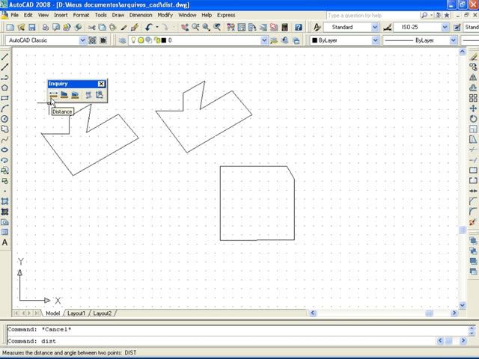Screen dimensions: 479x359
Task: Save the drawing with the floppy icon
Action: click(x=32, y=28)
